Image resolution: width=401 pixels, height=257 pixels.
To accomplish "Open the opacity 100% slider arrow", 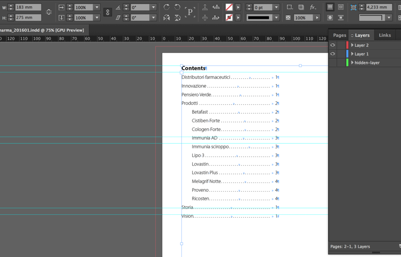I will click(317, 18).
